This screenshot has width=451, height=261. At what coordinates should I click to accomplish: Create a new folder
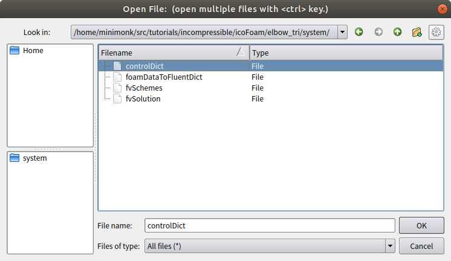click(x=417, y=32)
